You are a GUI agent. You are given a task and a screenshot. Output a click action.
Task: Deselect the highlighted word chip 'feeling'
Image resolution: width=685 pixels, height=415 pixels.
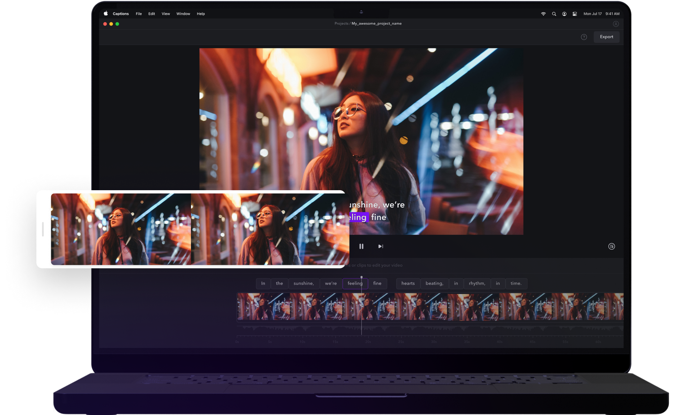click(x=355, y=284)
